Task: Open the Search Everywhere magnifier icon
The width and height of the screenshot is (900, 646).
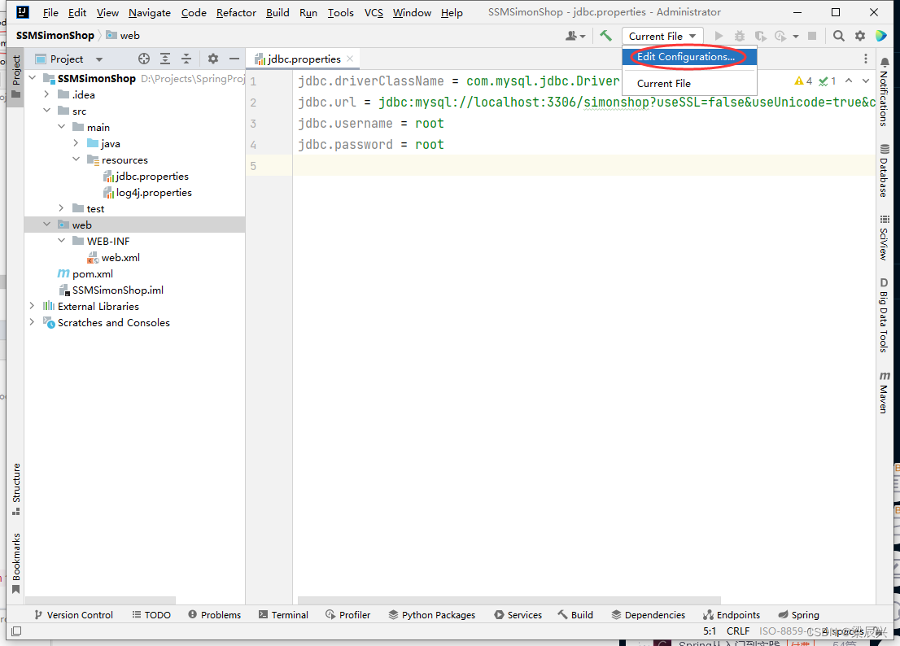Action: (839, 36)
